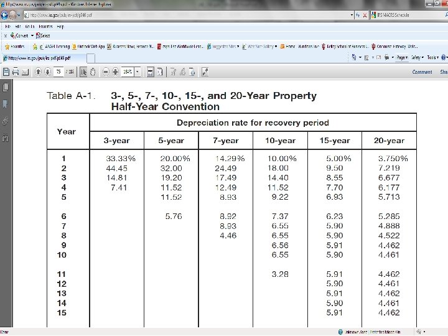Click the Home icon in the command bar
This screenshot has width=448, height=336.
click(354, 57)
